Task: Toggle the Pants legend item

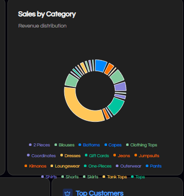Action: point(154,166)
